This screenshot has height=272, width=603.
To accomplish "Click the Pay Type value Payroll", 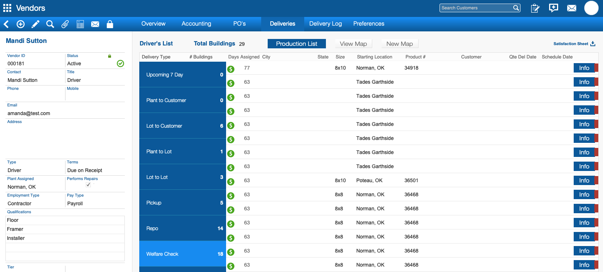I will 75,203.
